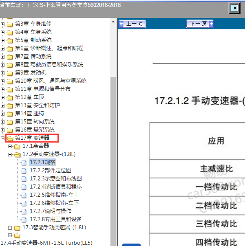Click open folder icon of 第17章 变速器

[x=10, y=138]
